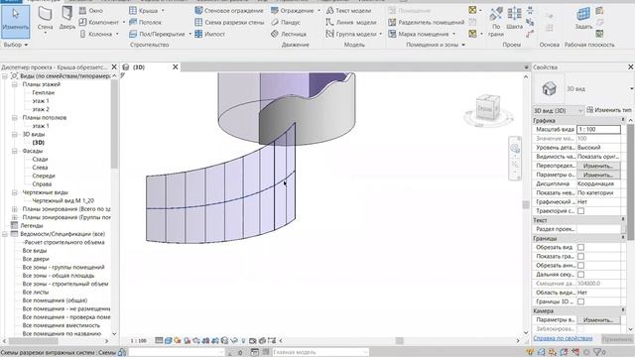Close the Диспетчер проекта panel

pyautogui.click(x=114, y=66)
